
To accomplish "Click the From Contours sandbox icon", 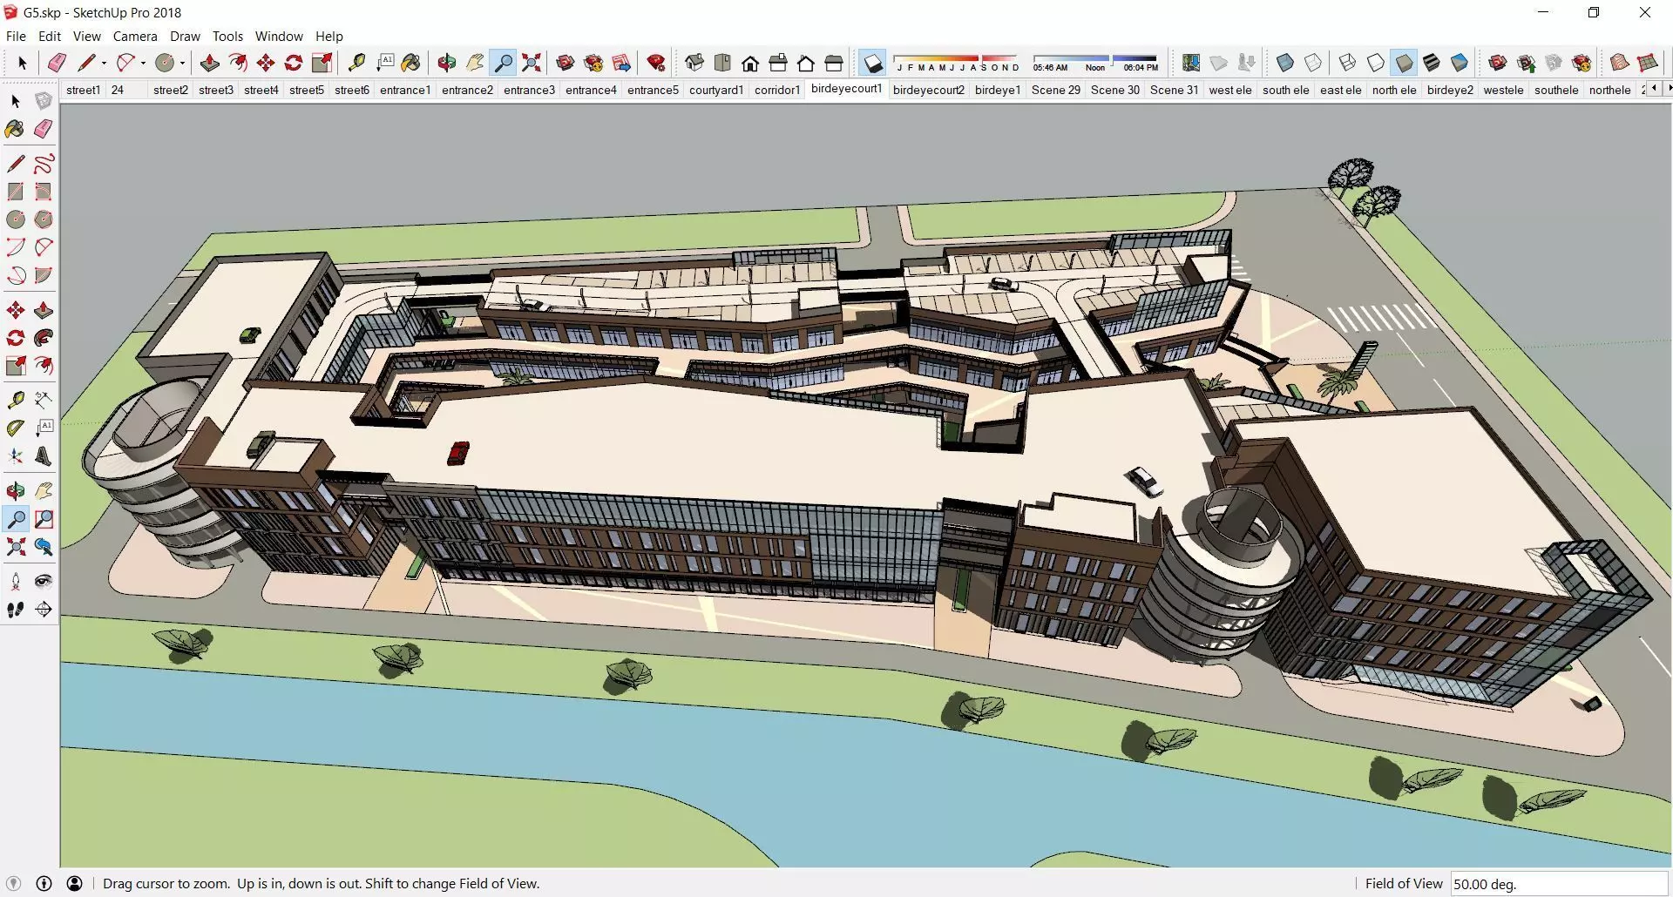I will [x=1620, y=63].
